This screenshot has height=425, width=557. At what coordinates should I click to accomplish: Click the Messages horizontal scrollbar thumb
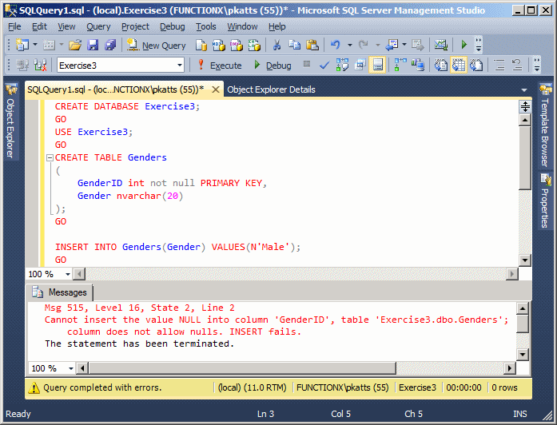[243, 368]
